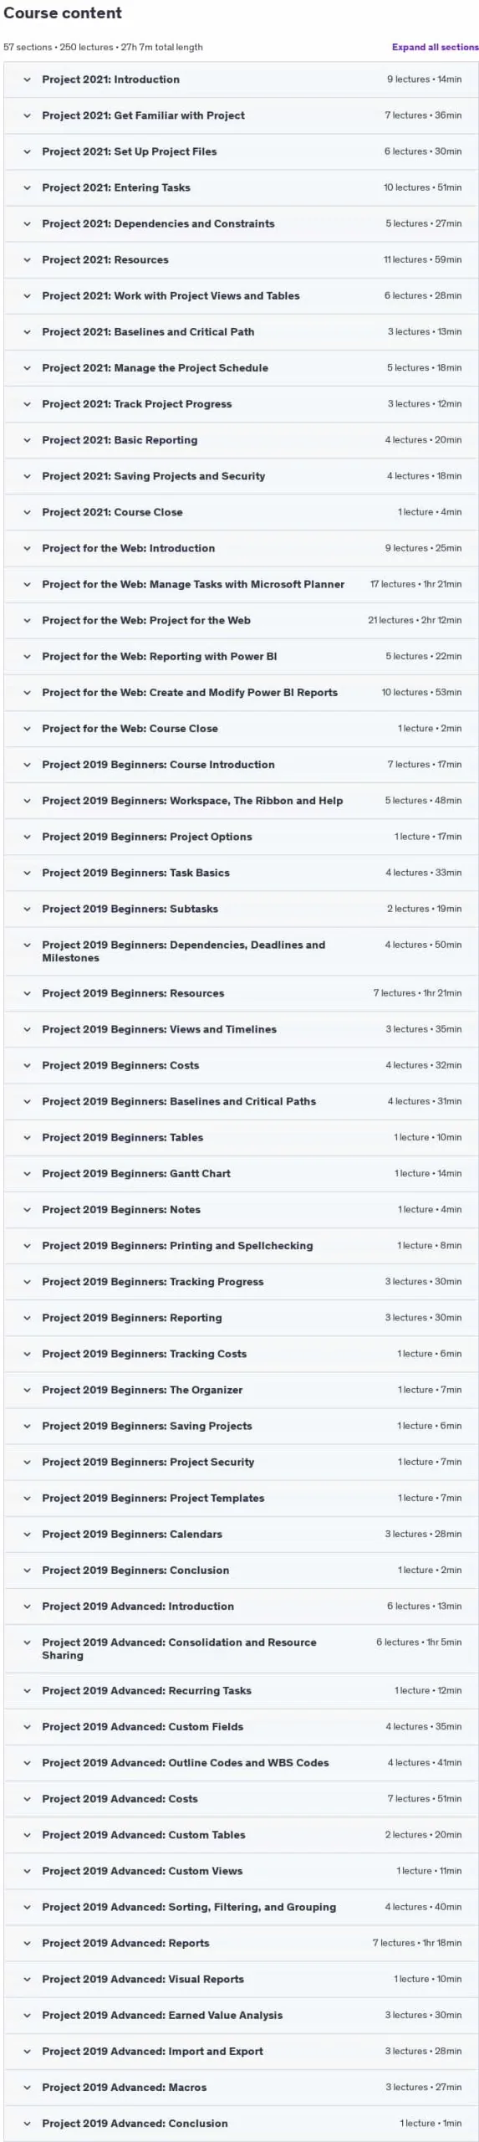Expand all sections link
479x2142 pixels.
coord(435,47)
